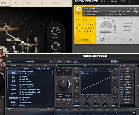The height and width of the screenshot is (115, 139).
Task: Switch to BEATS tab in drum plugin
Action: tap(56, 3)
